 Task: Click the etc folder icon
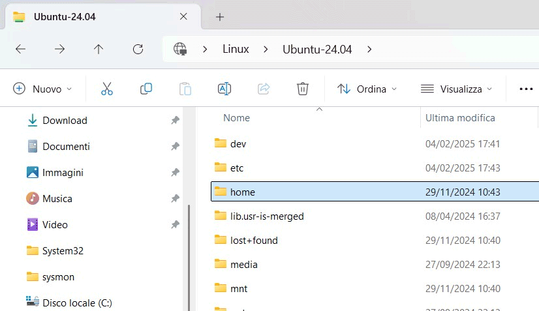pos(221,167)
